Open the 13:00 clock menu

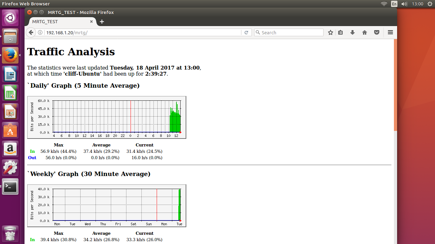tap(417, 4)
